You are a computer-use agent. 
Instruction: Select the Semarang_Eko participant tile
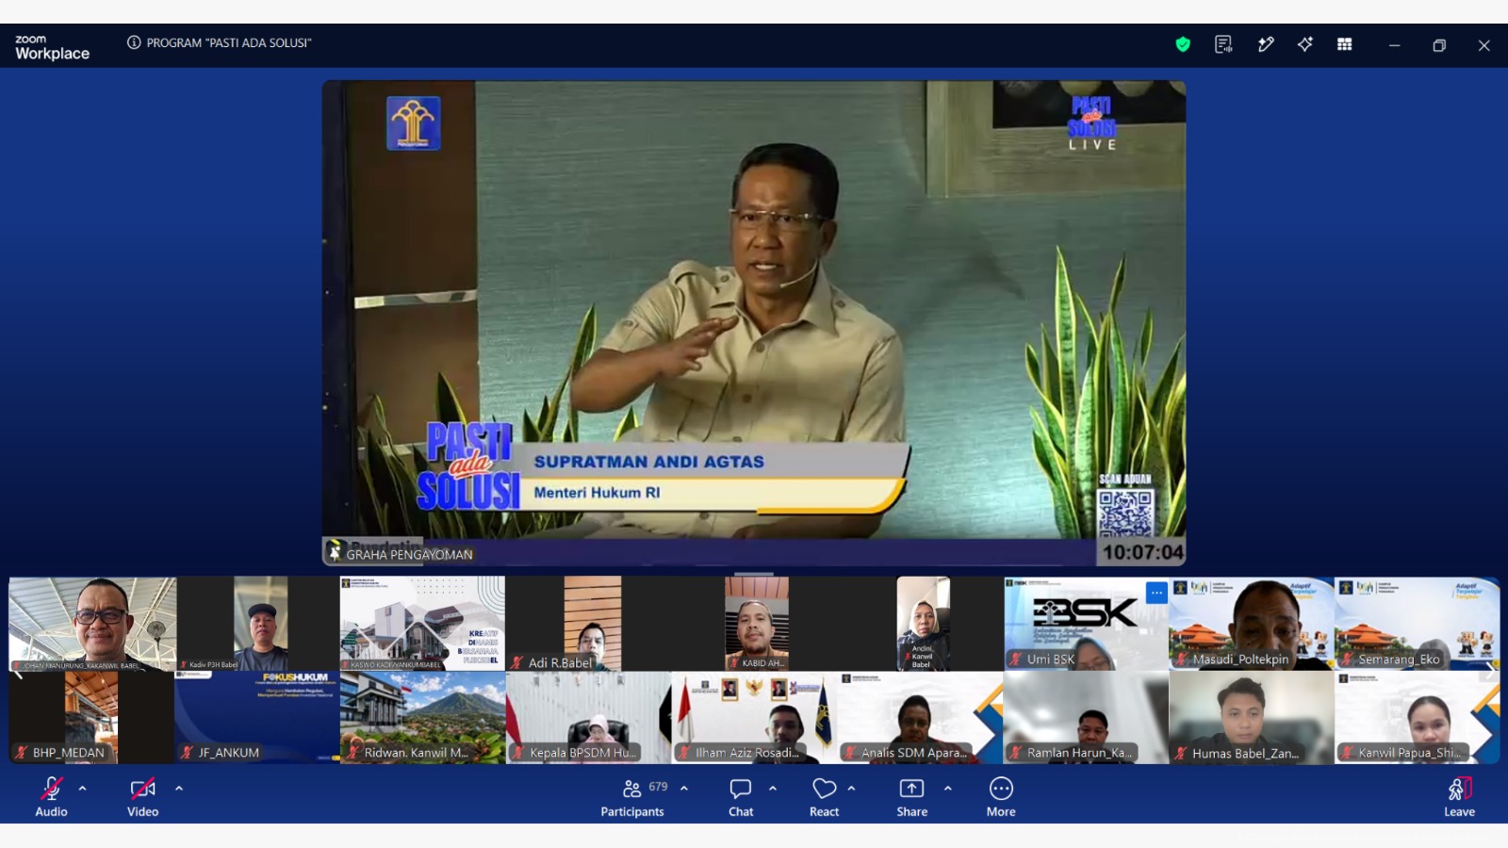(1417, 624)
